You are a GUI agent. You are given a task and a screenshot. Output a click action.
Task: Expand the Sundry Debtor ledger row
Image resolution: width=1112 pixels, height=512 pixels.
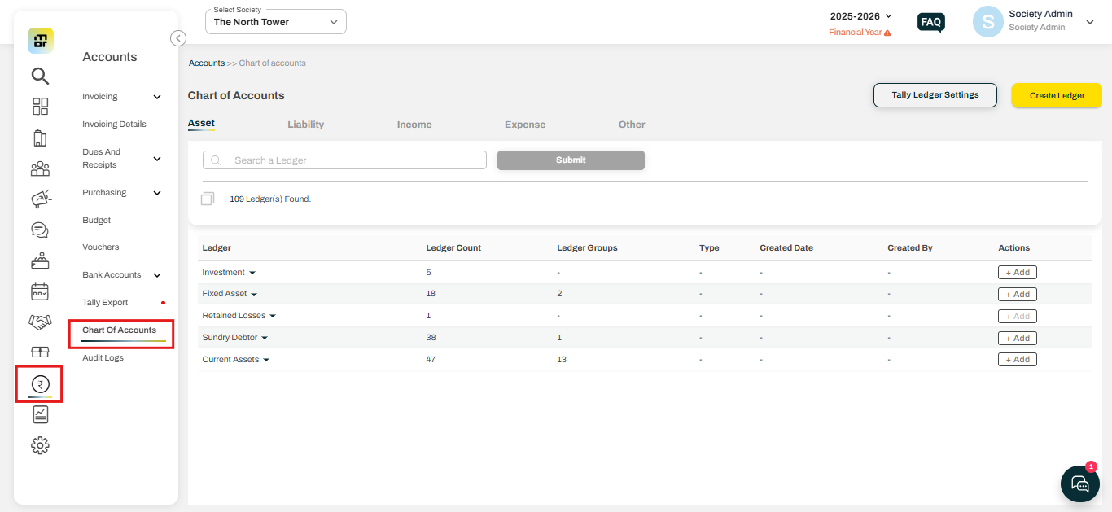tap(265, 338)
